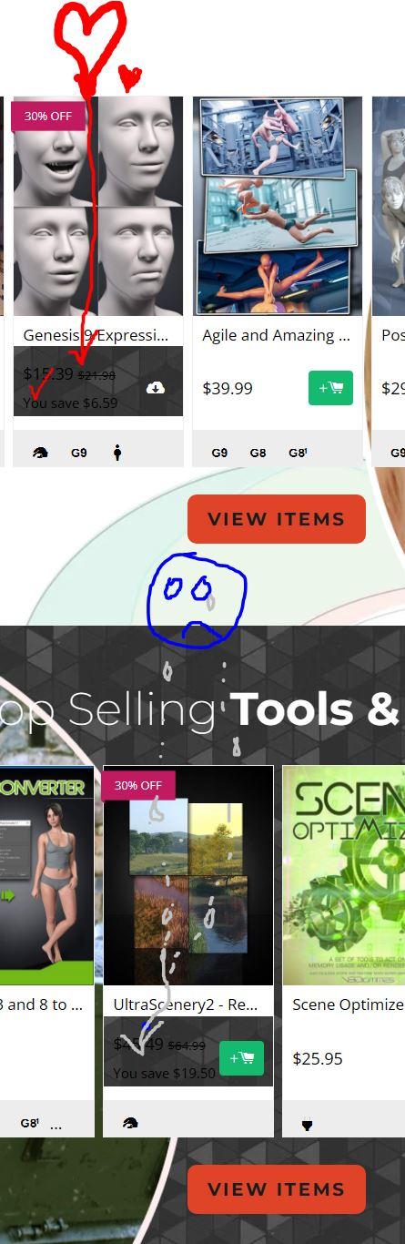Open the Agile and Amazing poses thumbnail
This screenshot has height=1244, width=405.
[278, 206]
